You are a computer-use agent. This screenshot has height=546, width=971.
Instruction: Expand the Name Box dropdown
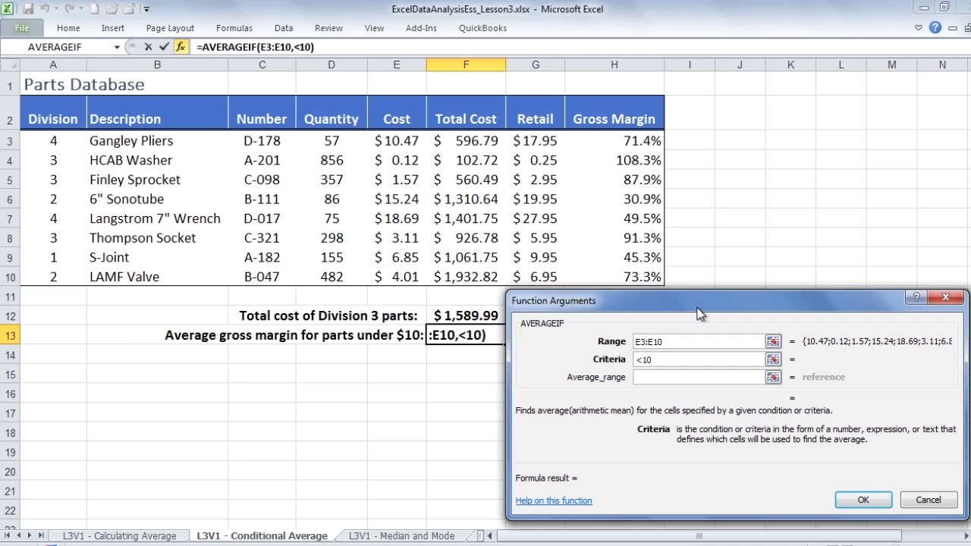(117, 47)
